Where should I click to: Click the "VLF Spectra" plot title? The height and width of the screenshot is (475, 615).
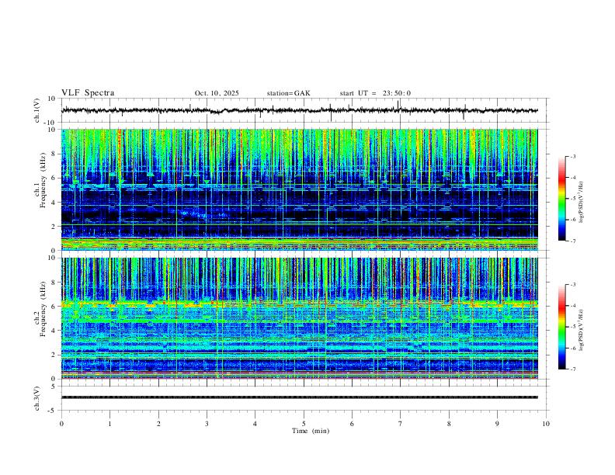click(x=88, y=93)
